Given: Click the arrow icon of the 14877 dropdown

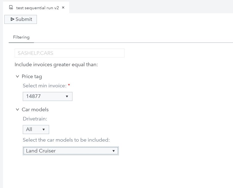Looking at the screenshot, I should [67, 97].
